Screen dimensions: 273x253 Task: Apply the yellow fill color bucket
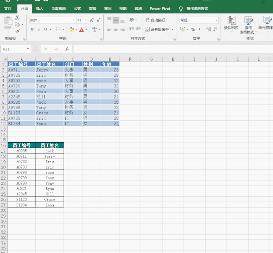click(x=71, y=29)
